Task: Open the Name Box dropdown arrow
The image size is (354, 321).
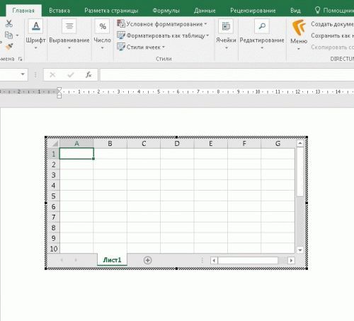Action: pyautogui.click(x=23, y=74)
